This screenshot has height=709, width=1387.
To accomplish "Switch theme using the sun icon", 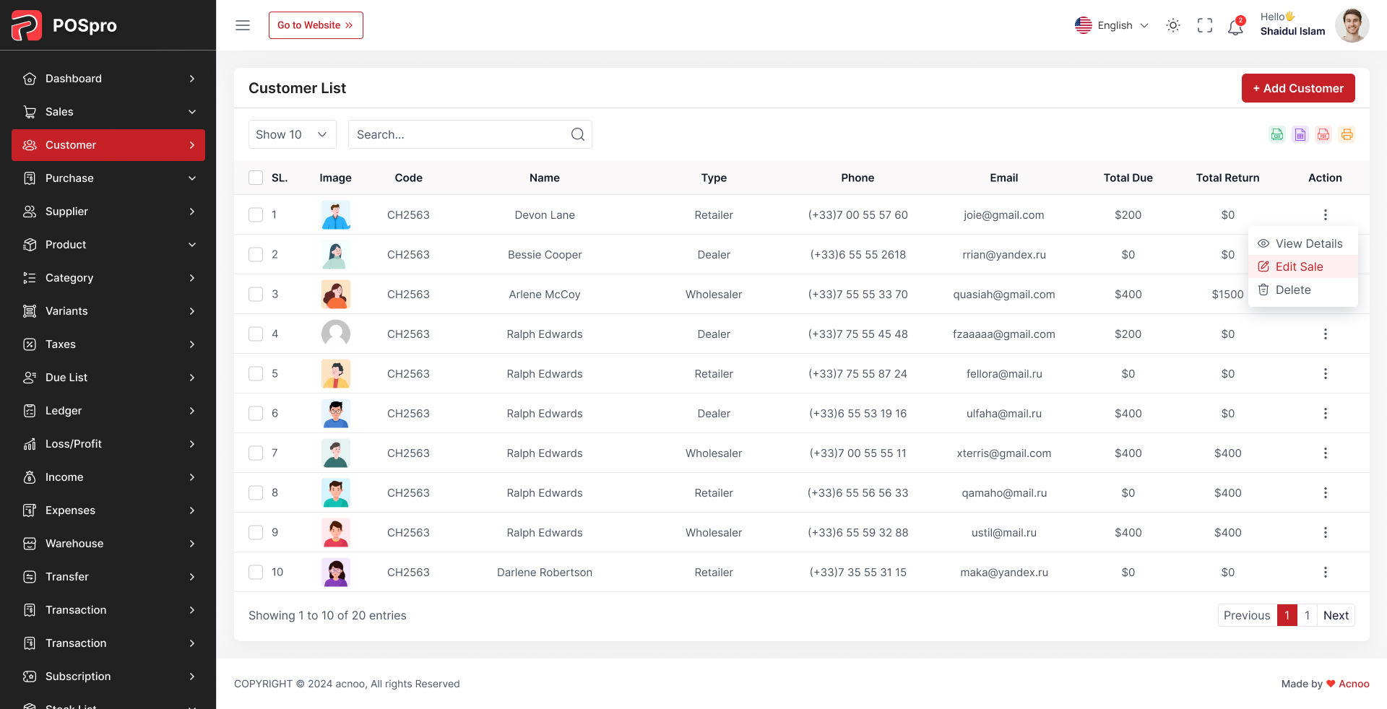I will point(1173,25).
